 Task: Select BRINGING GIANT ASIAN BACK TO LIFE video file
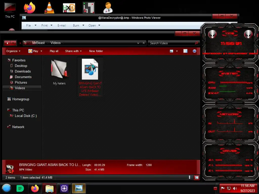coord(90,77)
